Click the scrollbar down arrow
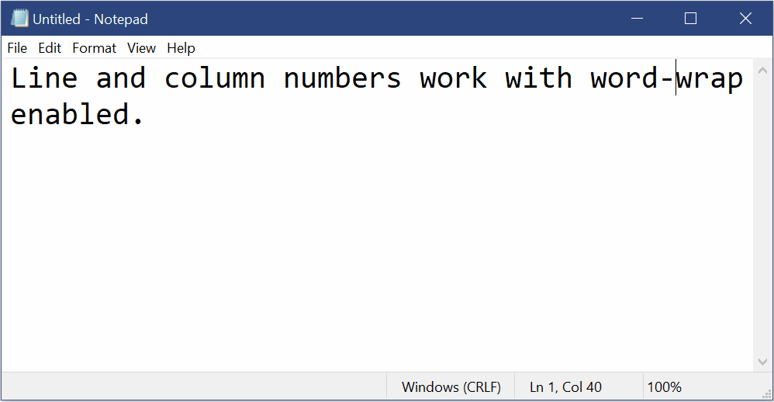Image resolution: width=774 pixels, height=402 pixels. pyautogui.click(x=761, y=362)
